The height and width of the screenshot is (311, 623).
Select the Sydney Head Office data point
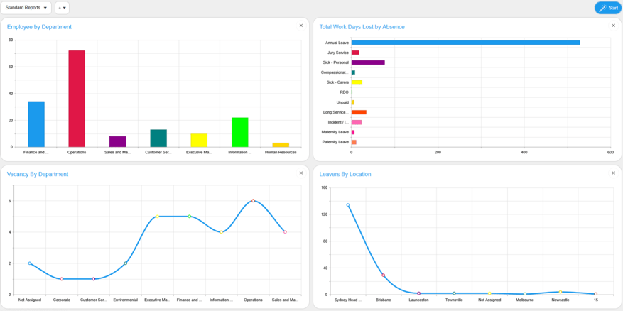coord(348,205)
